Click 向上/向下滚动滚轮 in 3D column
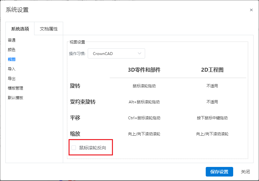This screenshot has width=259, height=181. 144,134
